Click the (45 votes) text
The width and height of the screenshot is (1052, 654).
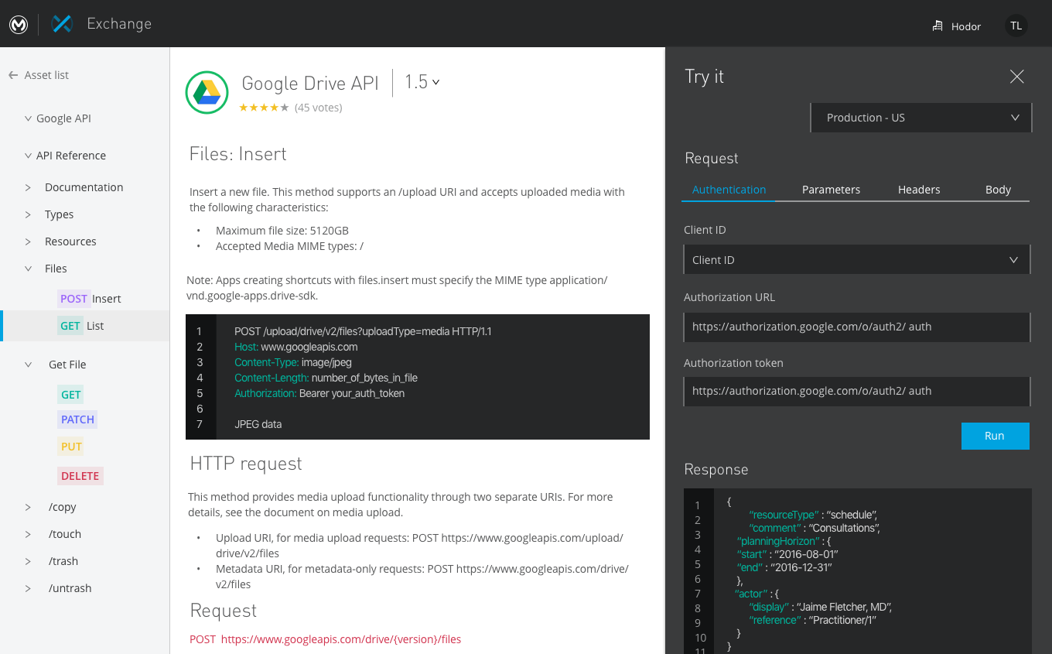[319, 108]
